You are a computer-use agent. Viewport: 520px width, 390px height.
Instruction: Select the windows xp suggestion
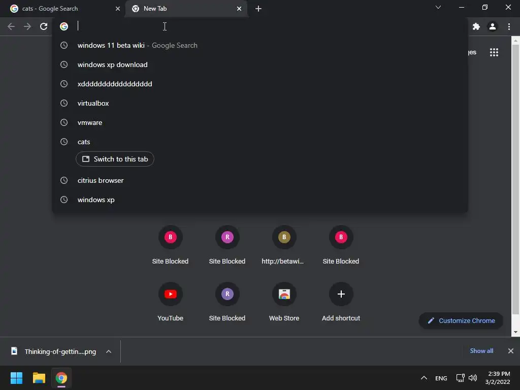260,200
